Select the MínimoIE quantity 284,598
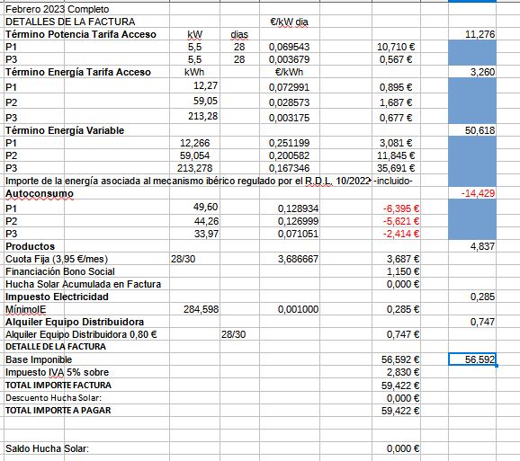The height and width of the screenshot is (461, 520). [201, 309]
